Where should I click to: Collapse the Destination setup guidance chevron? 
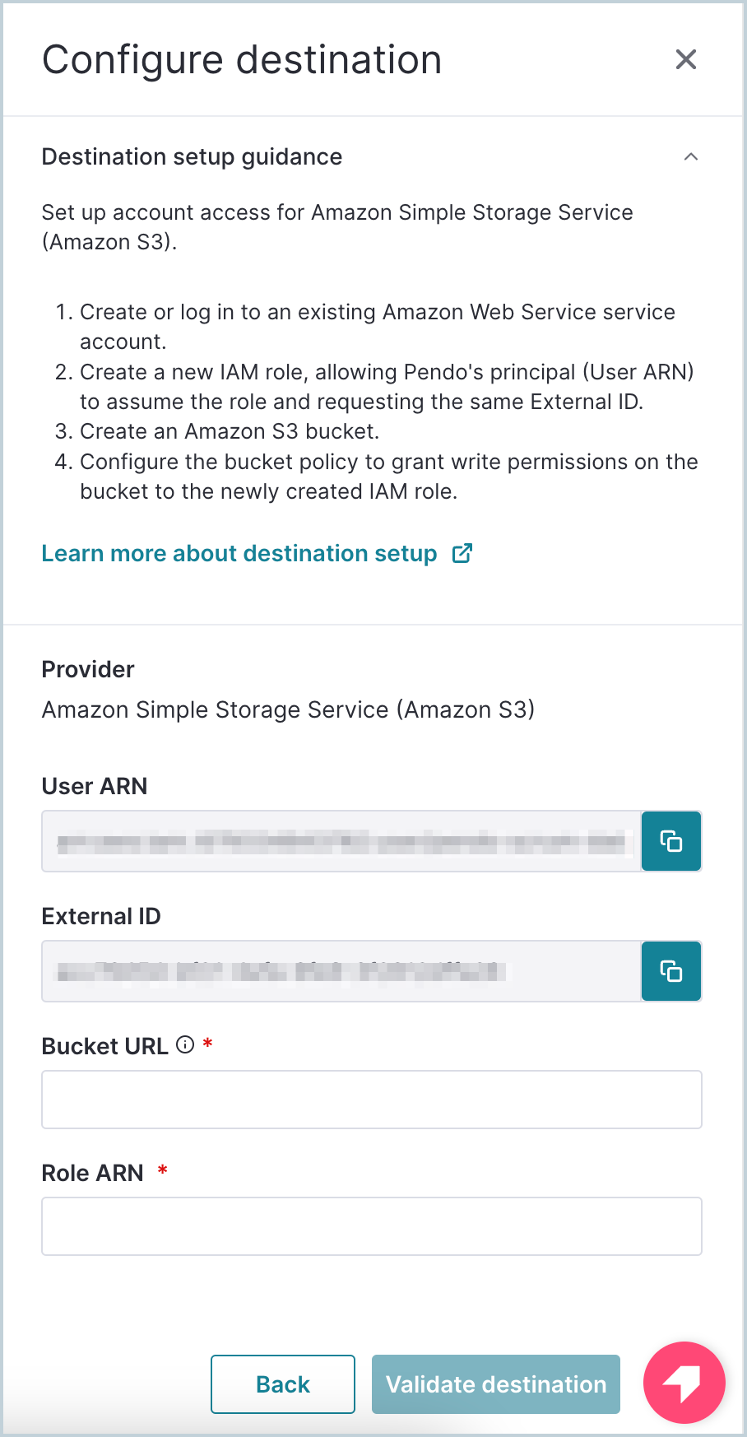click(x=691, y=156)
